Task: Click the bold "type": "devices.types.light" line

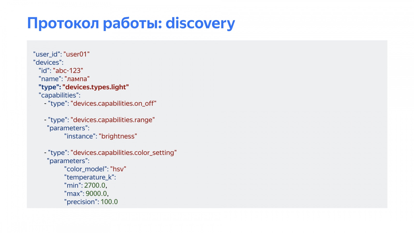Action: (x=84, y=87)
